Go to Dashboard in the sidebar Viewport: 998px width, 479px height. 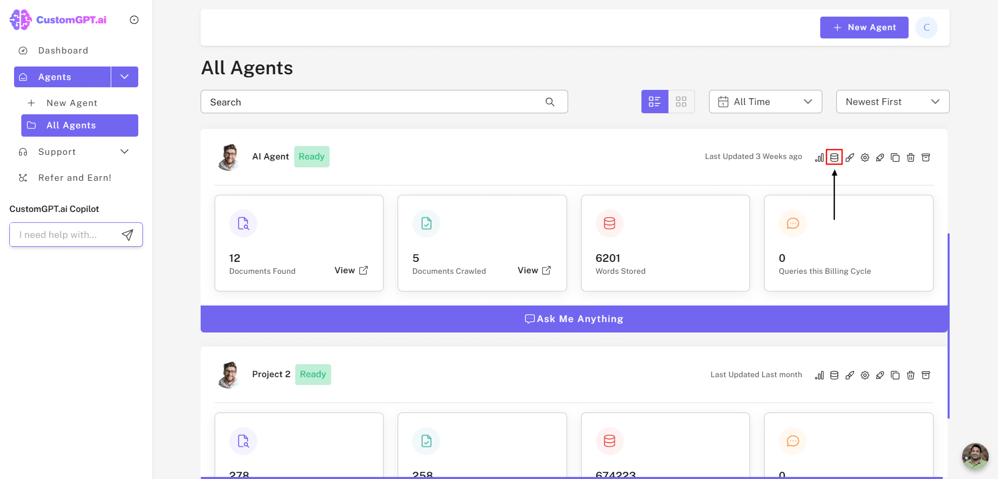[x=63, y=50]
